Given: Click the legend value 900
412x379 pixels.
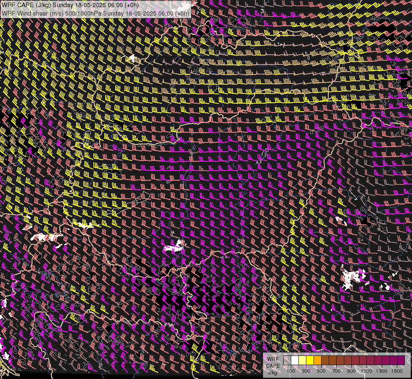Looking at the screenshot, I should [351, 371].
